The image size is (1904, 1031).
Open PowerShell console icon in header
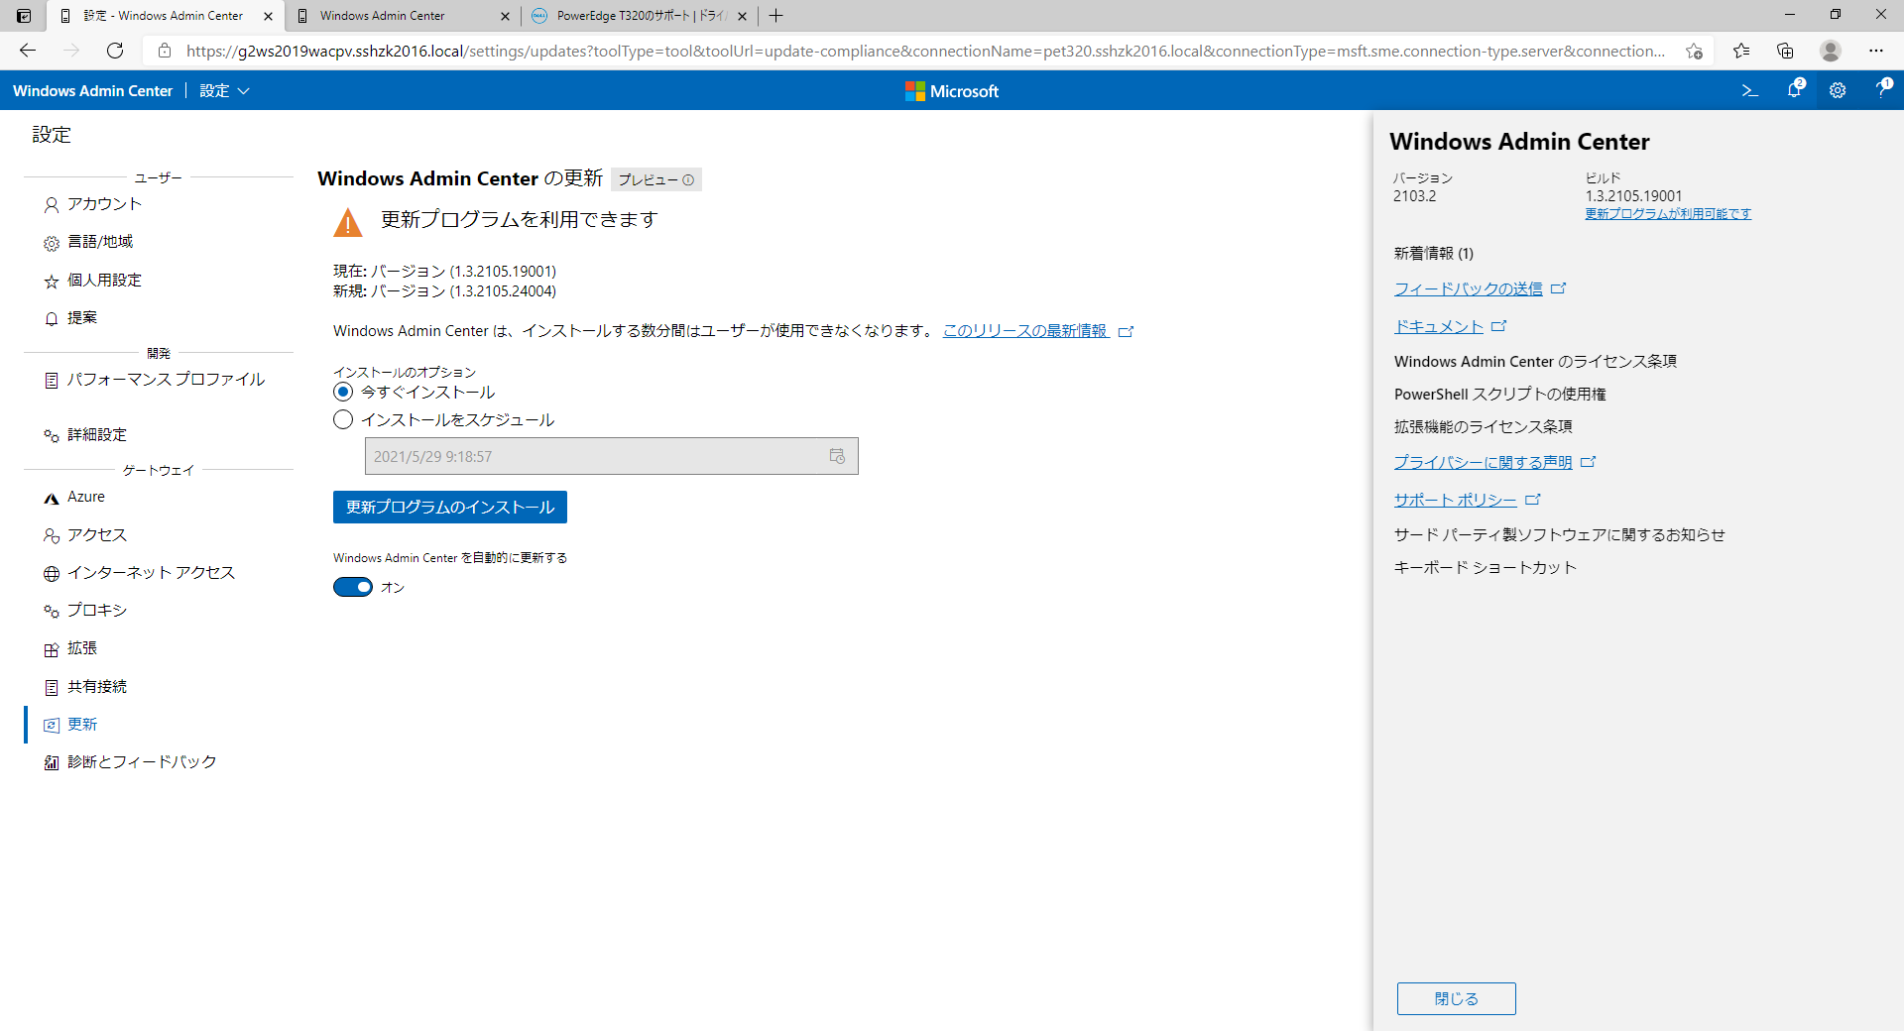click(1750, 90)
